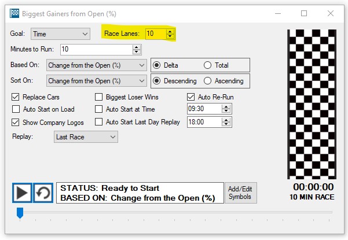Maximize the Biggest Gainers window
Screen dimensions: 348x240
tap(304, 13)
